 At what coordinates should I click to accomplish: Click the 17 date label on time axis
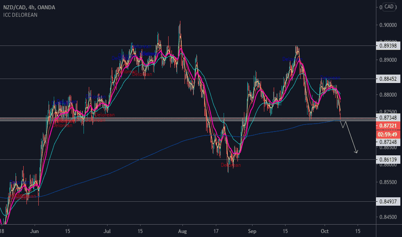coord(216,231)
